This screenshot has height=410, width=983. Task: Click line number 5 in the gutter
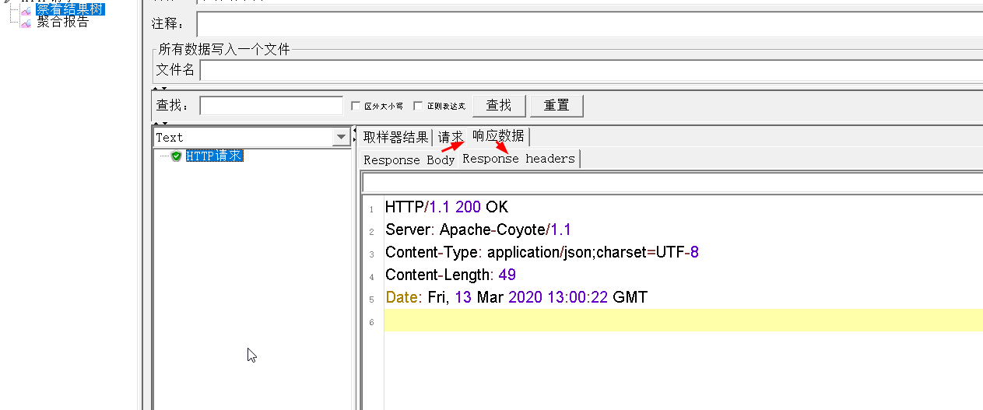[372, 300]
